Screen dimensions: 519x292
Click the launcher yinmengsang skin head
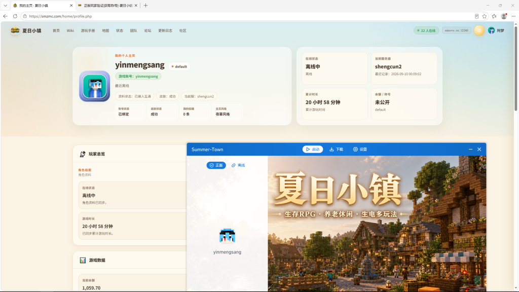[227, 236]
